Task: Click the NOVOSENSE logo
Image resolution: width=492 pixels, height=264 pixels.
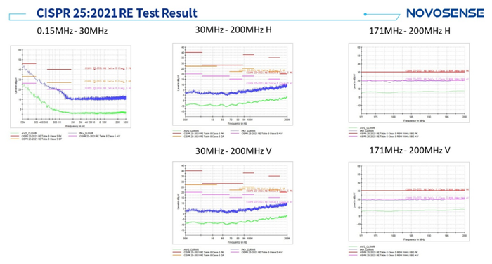Action: [445, 13]
